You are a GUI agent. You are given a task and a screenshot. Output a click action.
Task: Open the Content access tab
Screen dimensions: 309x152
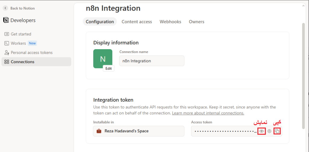point(137,22)
